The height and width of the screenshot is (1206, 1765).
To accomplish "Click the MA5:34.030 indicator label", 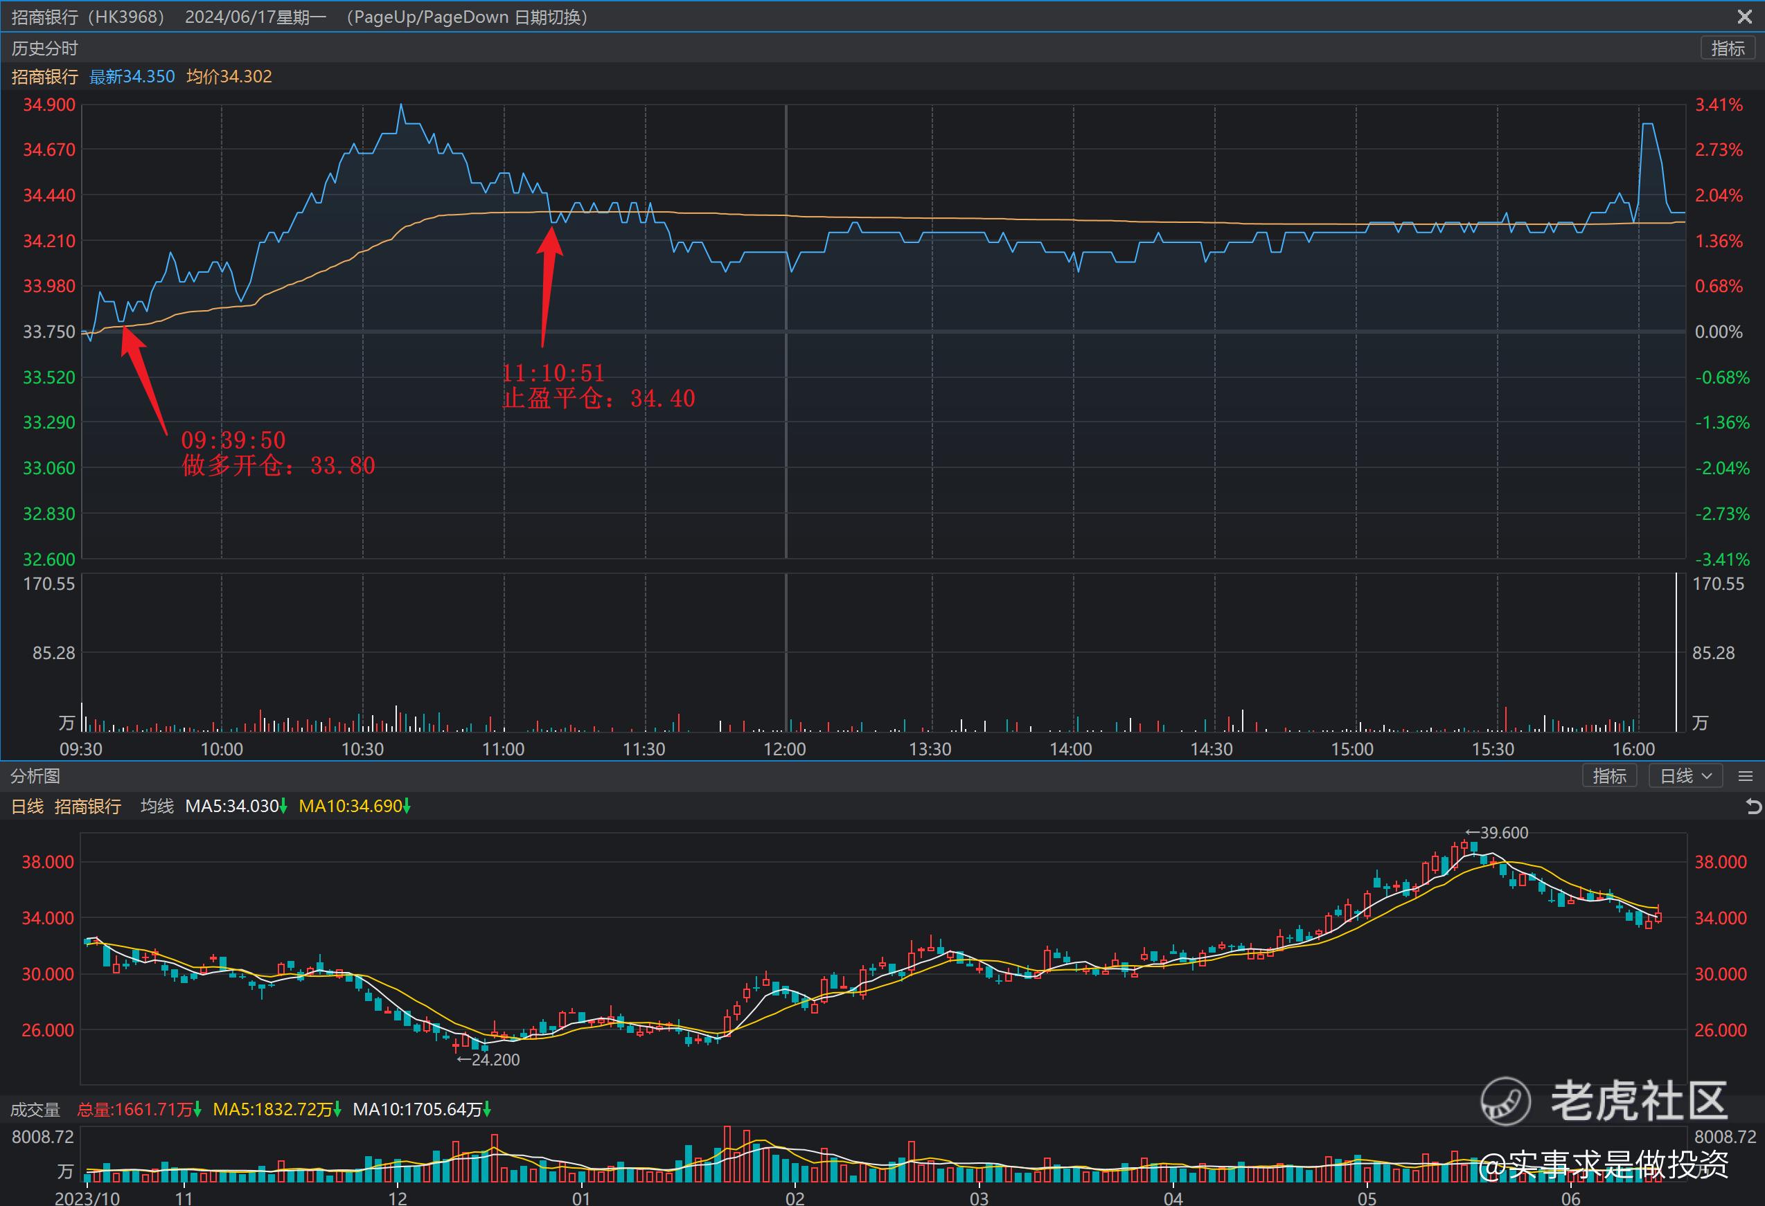I will [x=236, y=806].
